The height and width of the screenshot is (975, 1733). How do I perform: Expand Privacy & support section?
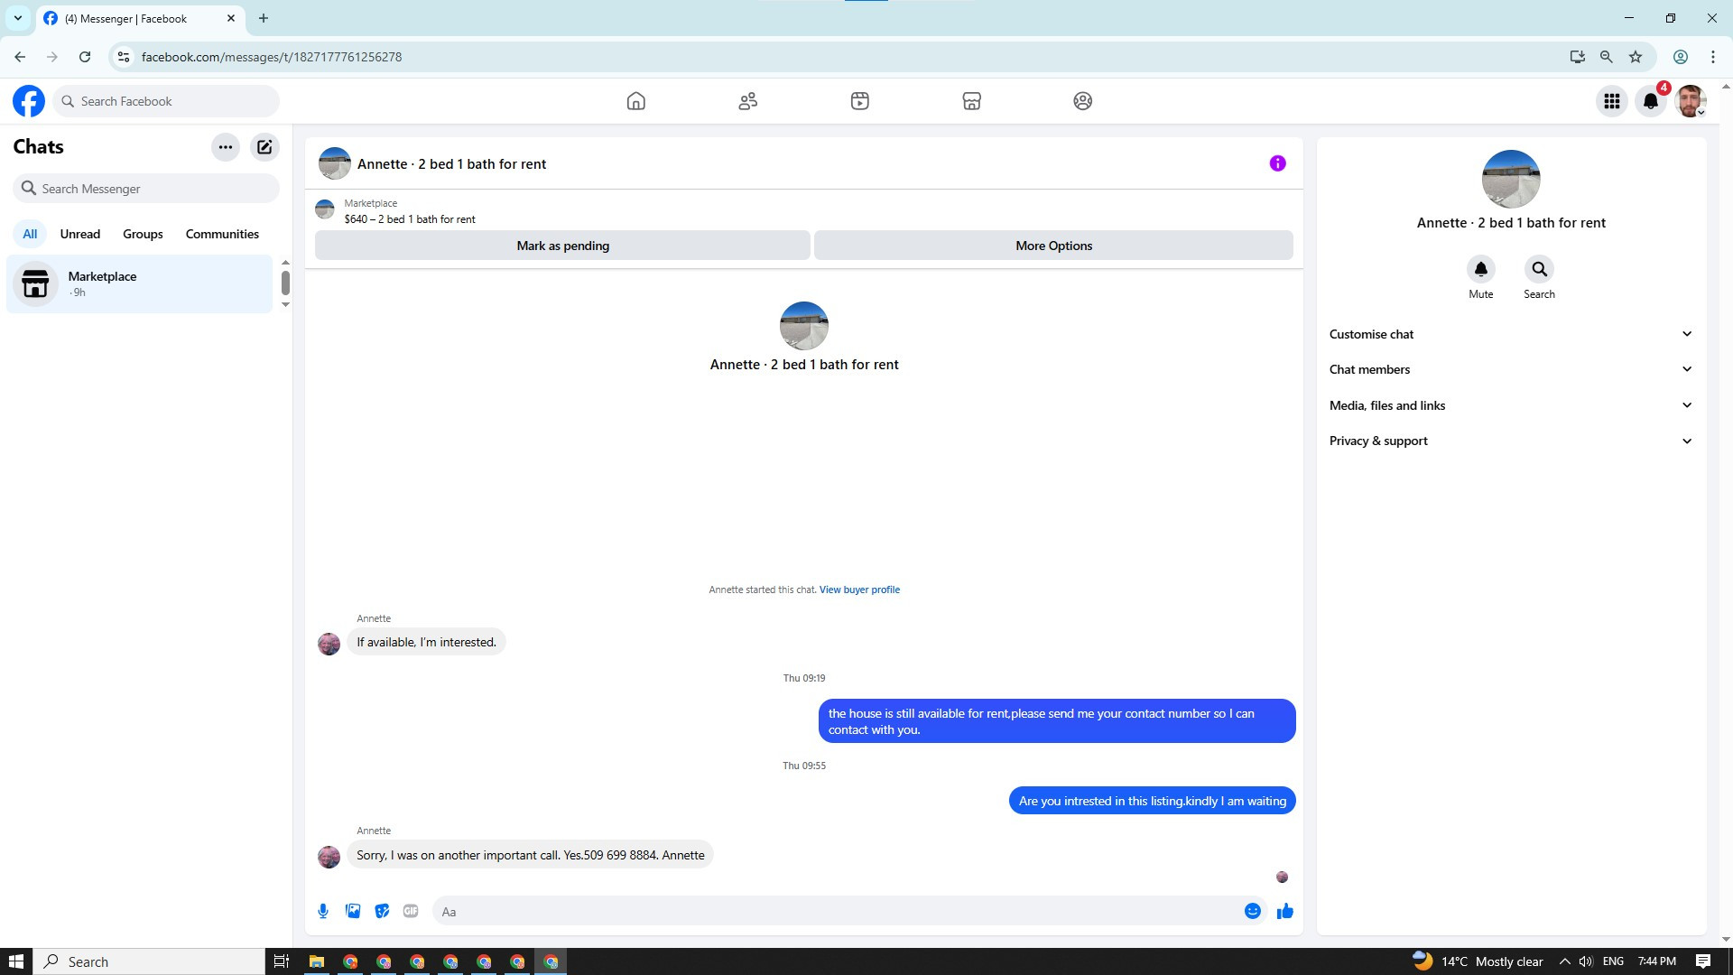click(x=1510, y=441)
